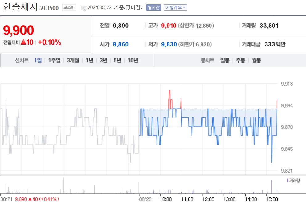Click the 11:00 time axis label
Screen dimensions: 306x211
[187, 199]
